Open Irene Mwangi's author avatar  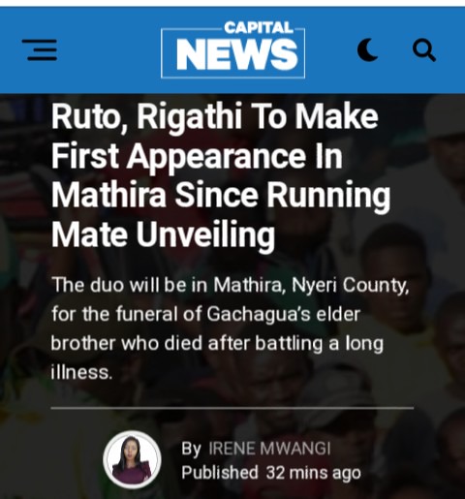(132, 459)
